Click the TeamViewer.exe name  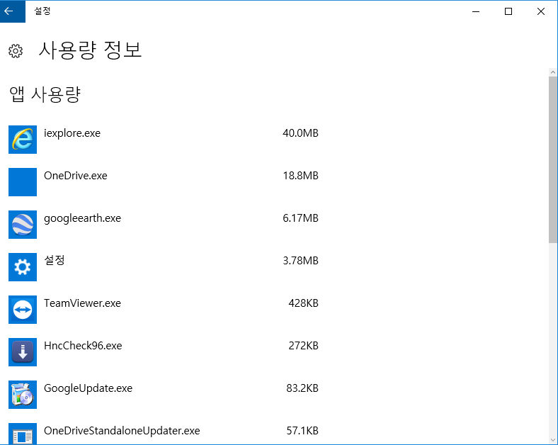(x=83, y=303)
